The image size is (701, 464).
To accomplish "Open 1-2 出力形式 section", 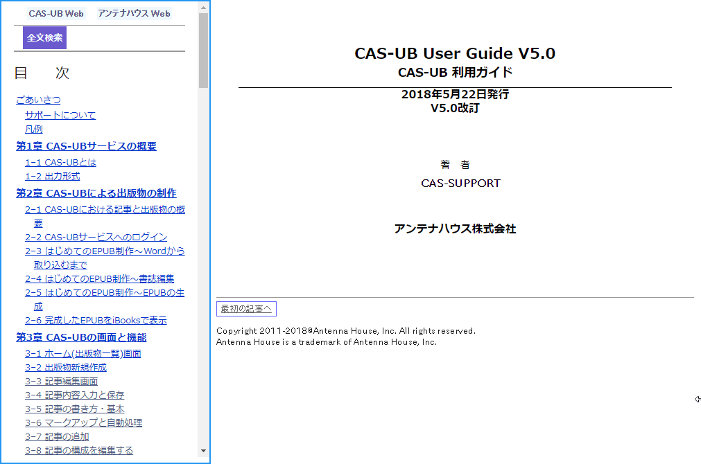I will (x=52, y=177).
